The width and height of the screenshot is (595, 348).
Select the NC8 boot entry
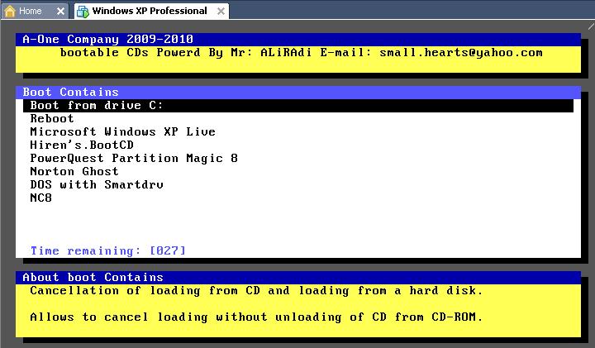(x=40, y=198)
